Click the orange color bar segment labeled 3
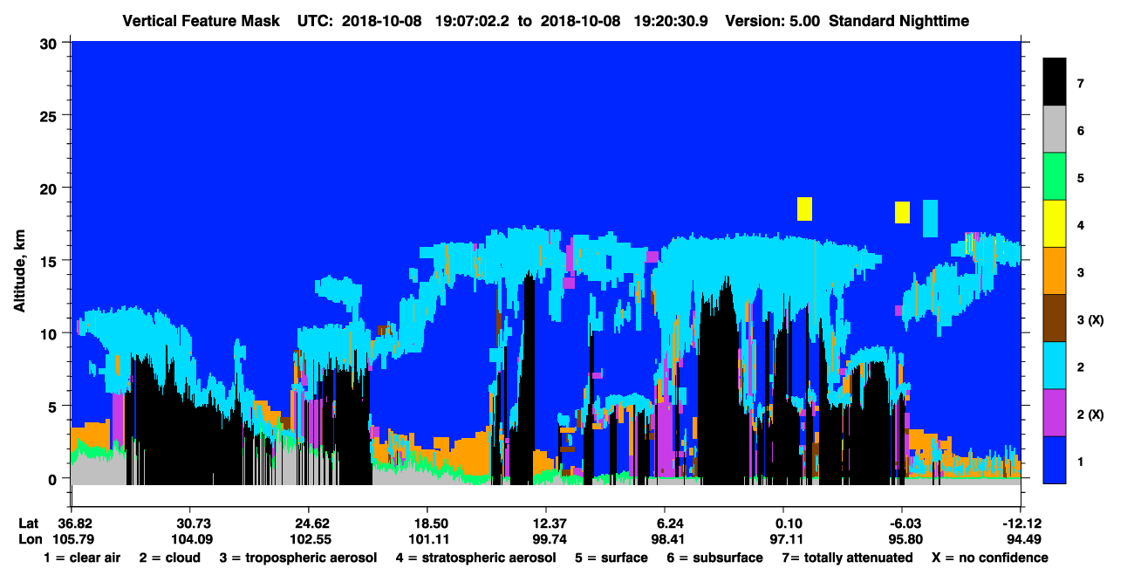The height and width of the screenshot is (582, 1134). pos(1055,270)
